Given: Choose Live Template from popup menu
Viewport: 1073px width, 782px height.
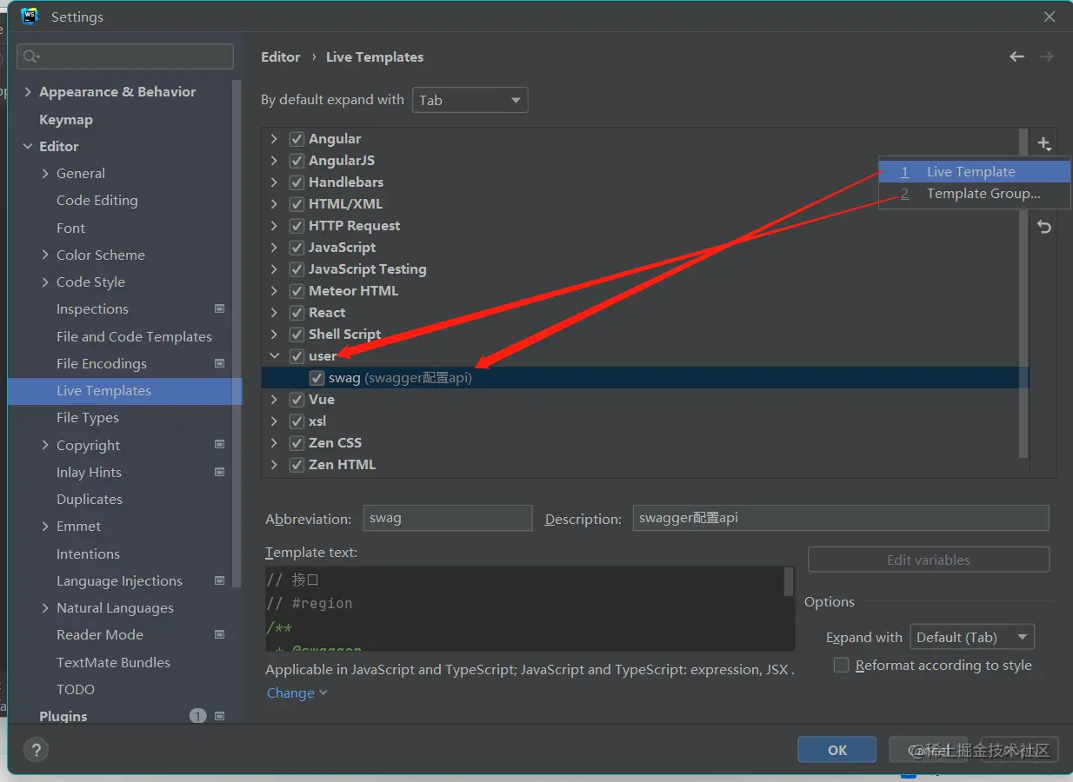Looking at the screenshot, I should pyautogui.click(x=974, y=171).
